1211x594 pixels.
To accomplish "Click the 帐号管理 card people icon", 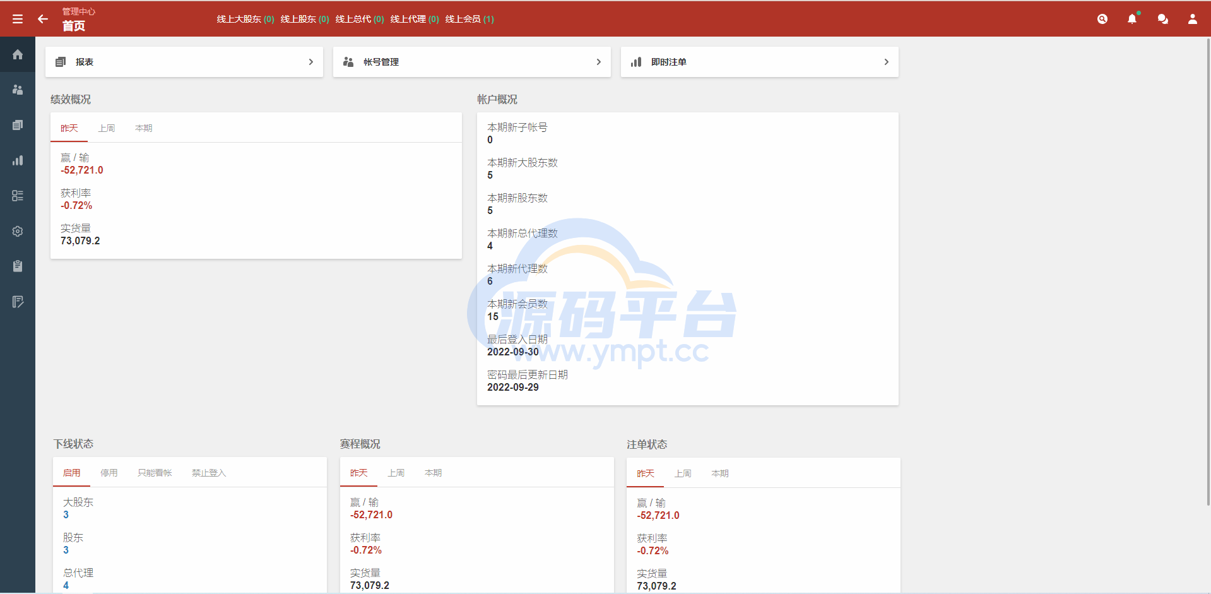I will (348, 62).
